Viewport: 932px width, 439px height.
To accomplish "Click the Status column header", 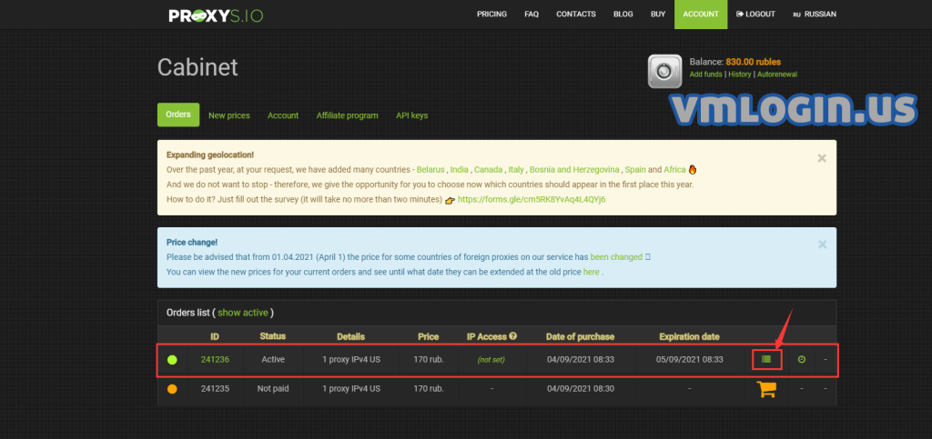I will coord(272,336).
